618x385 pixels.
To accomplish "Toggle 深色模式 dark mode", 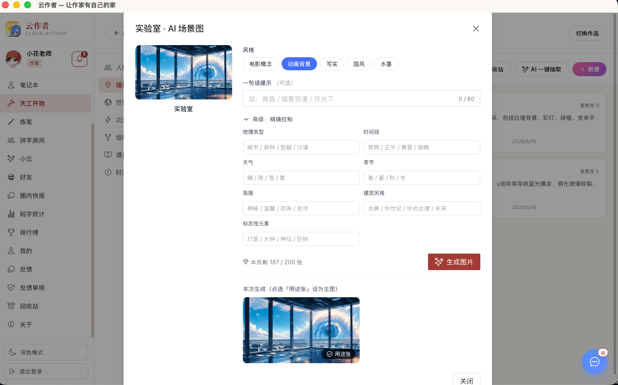I will (x=46, y=352).
